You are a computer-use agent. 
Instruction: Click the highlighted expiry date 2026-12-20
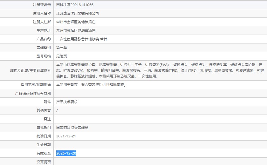66,154
